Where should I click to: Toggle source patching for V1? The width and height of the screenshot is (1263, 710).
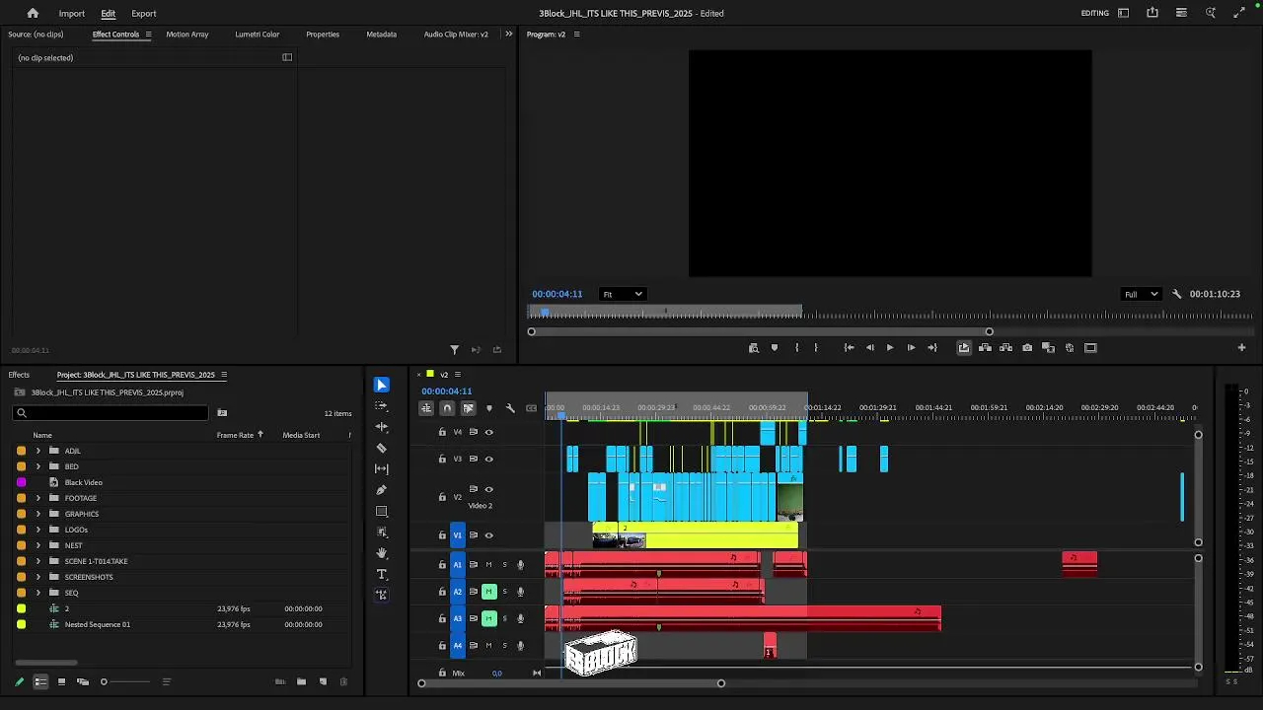click(x=457, y=535)
